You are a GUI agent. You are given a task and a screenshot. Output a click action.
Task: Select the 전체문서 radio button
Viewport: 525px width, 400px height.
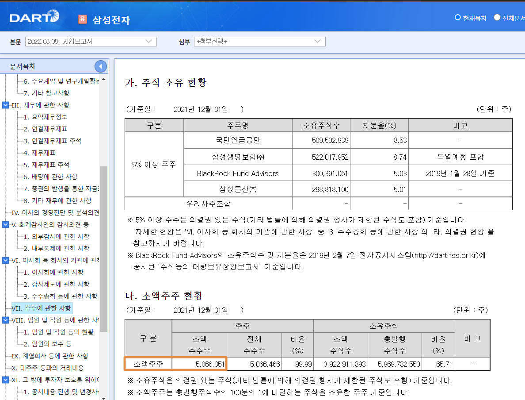[x=497, y=17]
